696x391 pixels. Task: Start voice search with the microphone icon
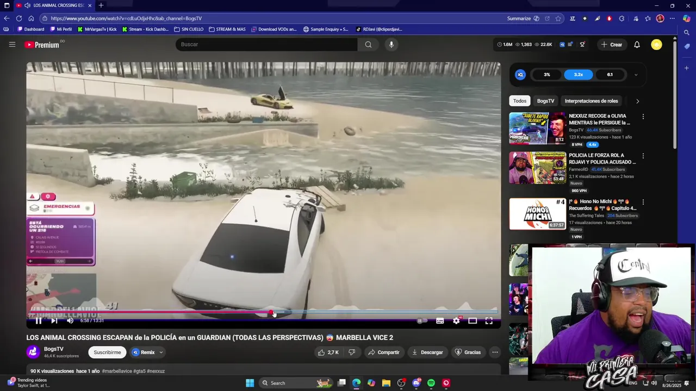pos(391,45)
